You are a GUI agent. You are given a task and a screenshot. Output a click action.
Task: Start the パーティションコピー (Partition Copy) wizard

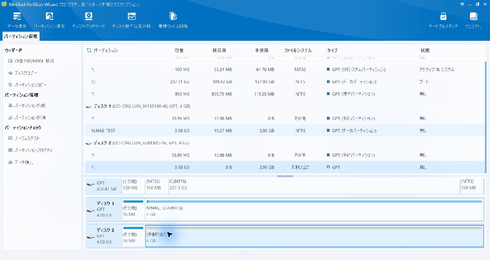pyautogui.click(x=27, y=85)
